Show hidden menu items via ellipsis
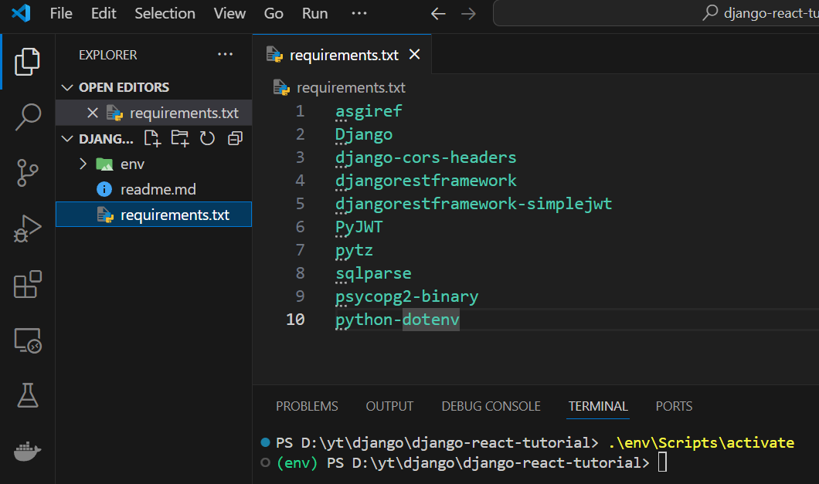This screenshot has width=819, height=484. [359, 14]
